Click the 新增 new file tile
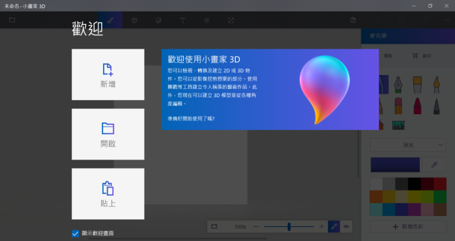 coord(108,74)
